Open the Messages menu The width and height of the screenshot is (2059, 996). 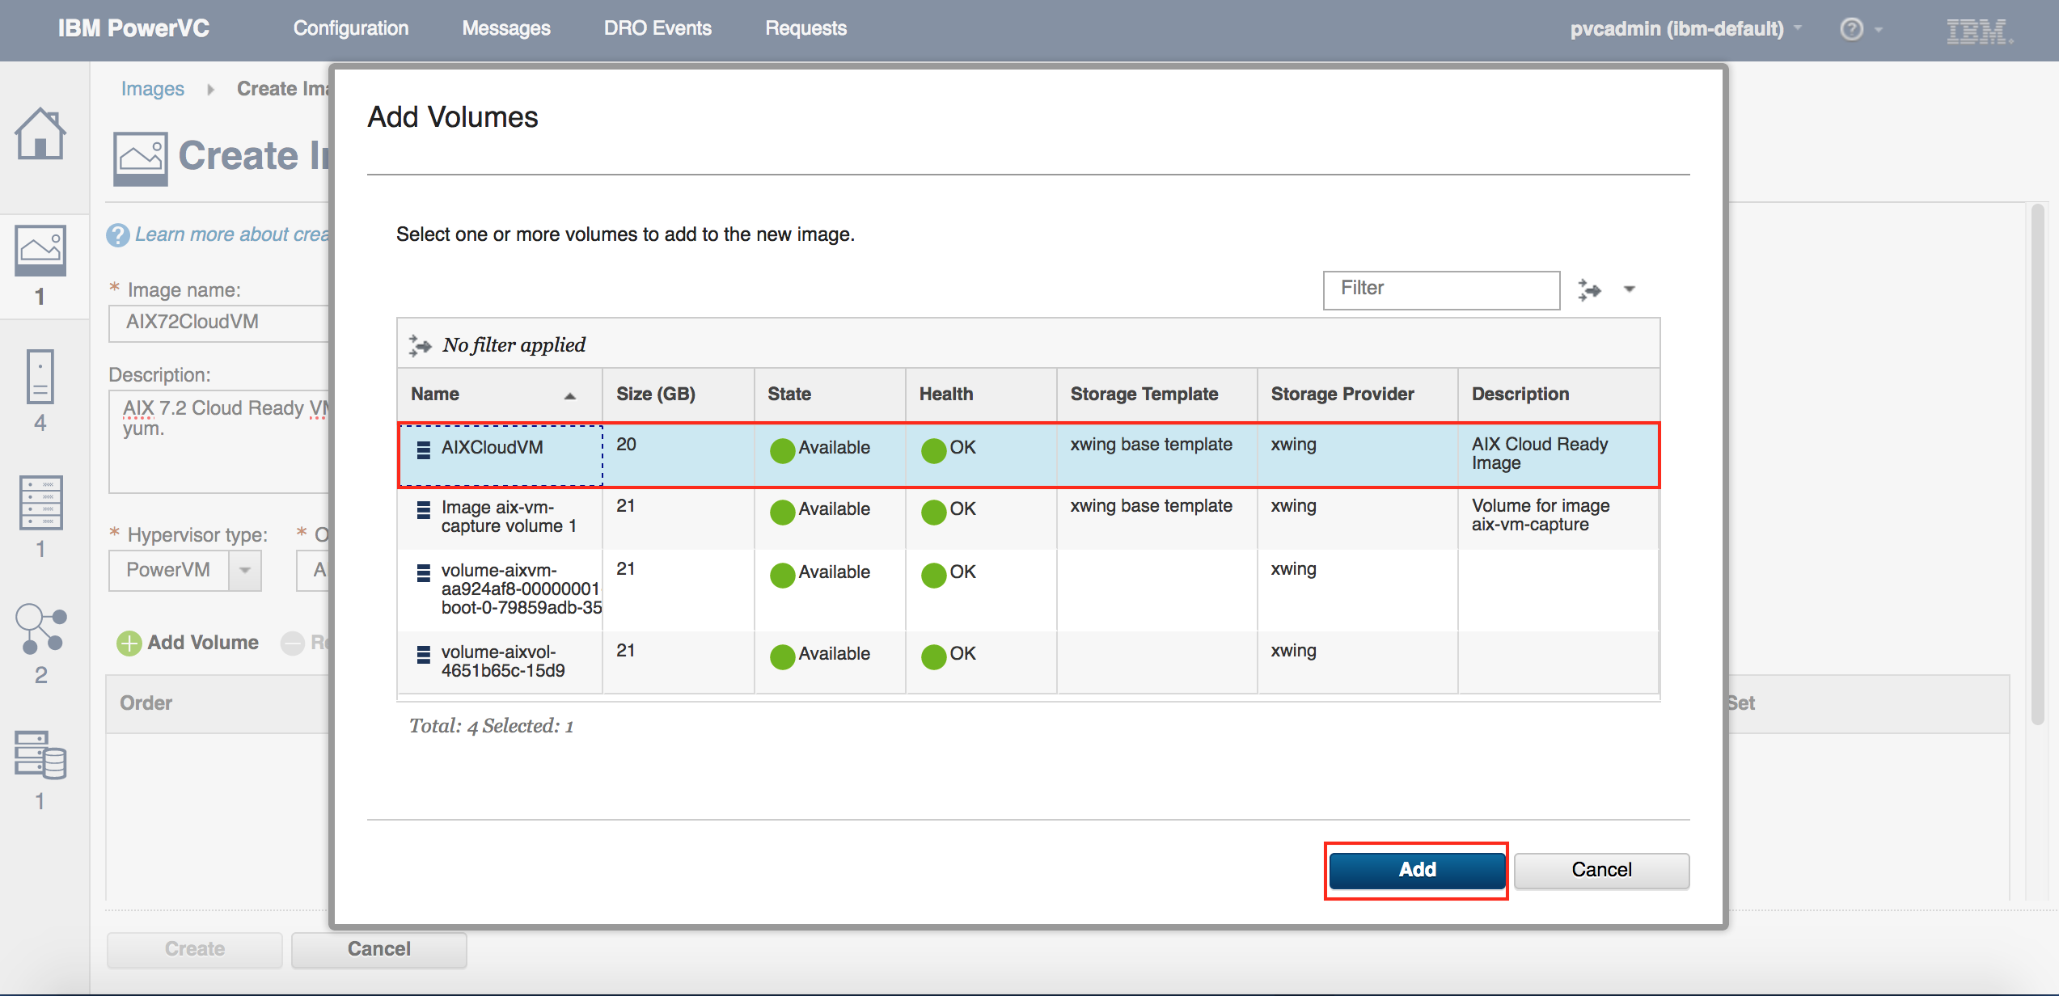(506, 28)
